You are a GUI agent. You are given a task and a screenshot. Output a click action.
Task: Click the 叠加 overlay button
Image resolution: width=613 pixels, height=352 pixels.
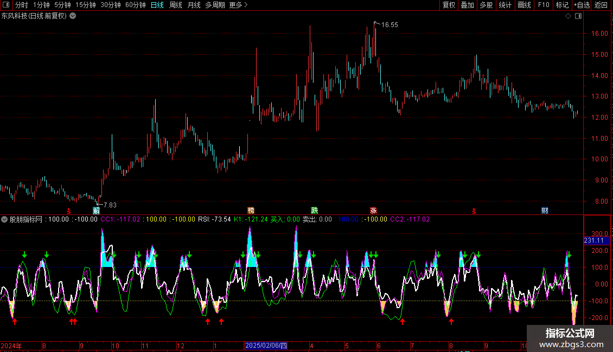[x=467, y=5]
